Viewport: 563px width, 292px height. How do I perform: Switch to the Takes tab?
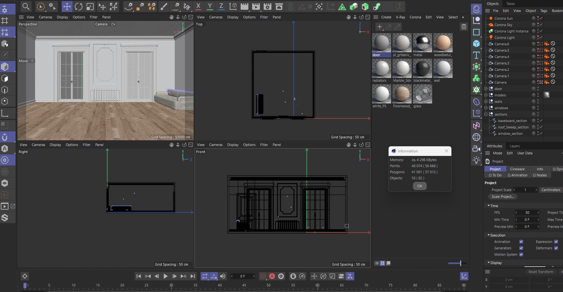[510, 4]
